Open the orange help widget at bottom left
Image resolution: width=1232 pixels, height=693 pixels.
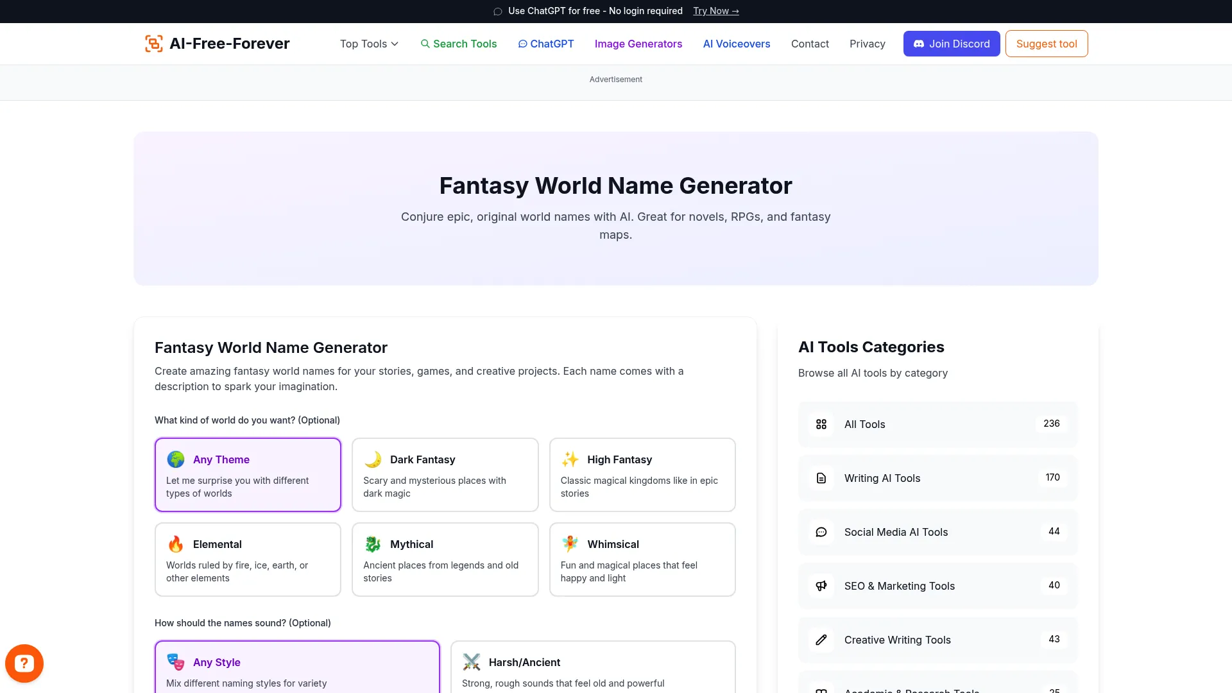24,663
